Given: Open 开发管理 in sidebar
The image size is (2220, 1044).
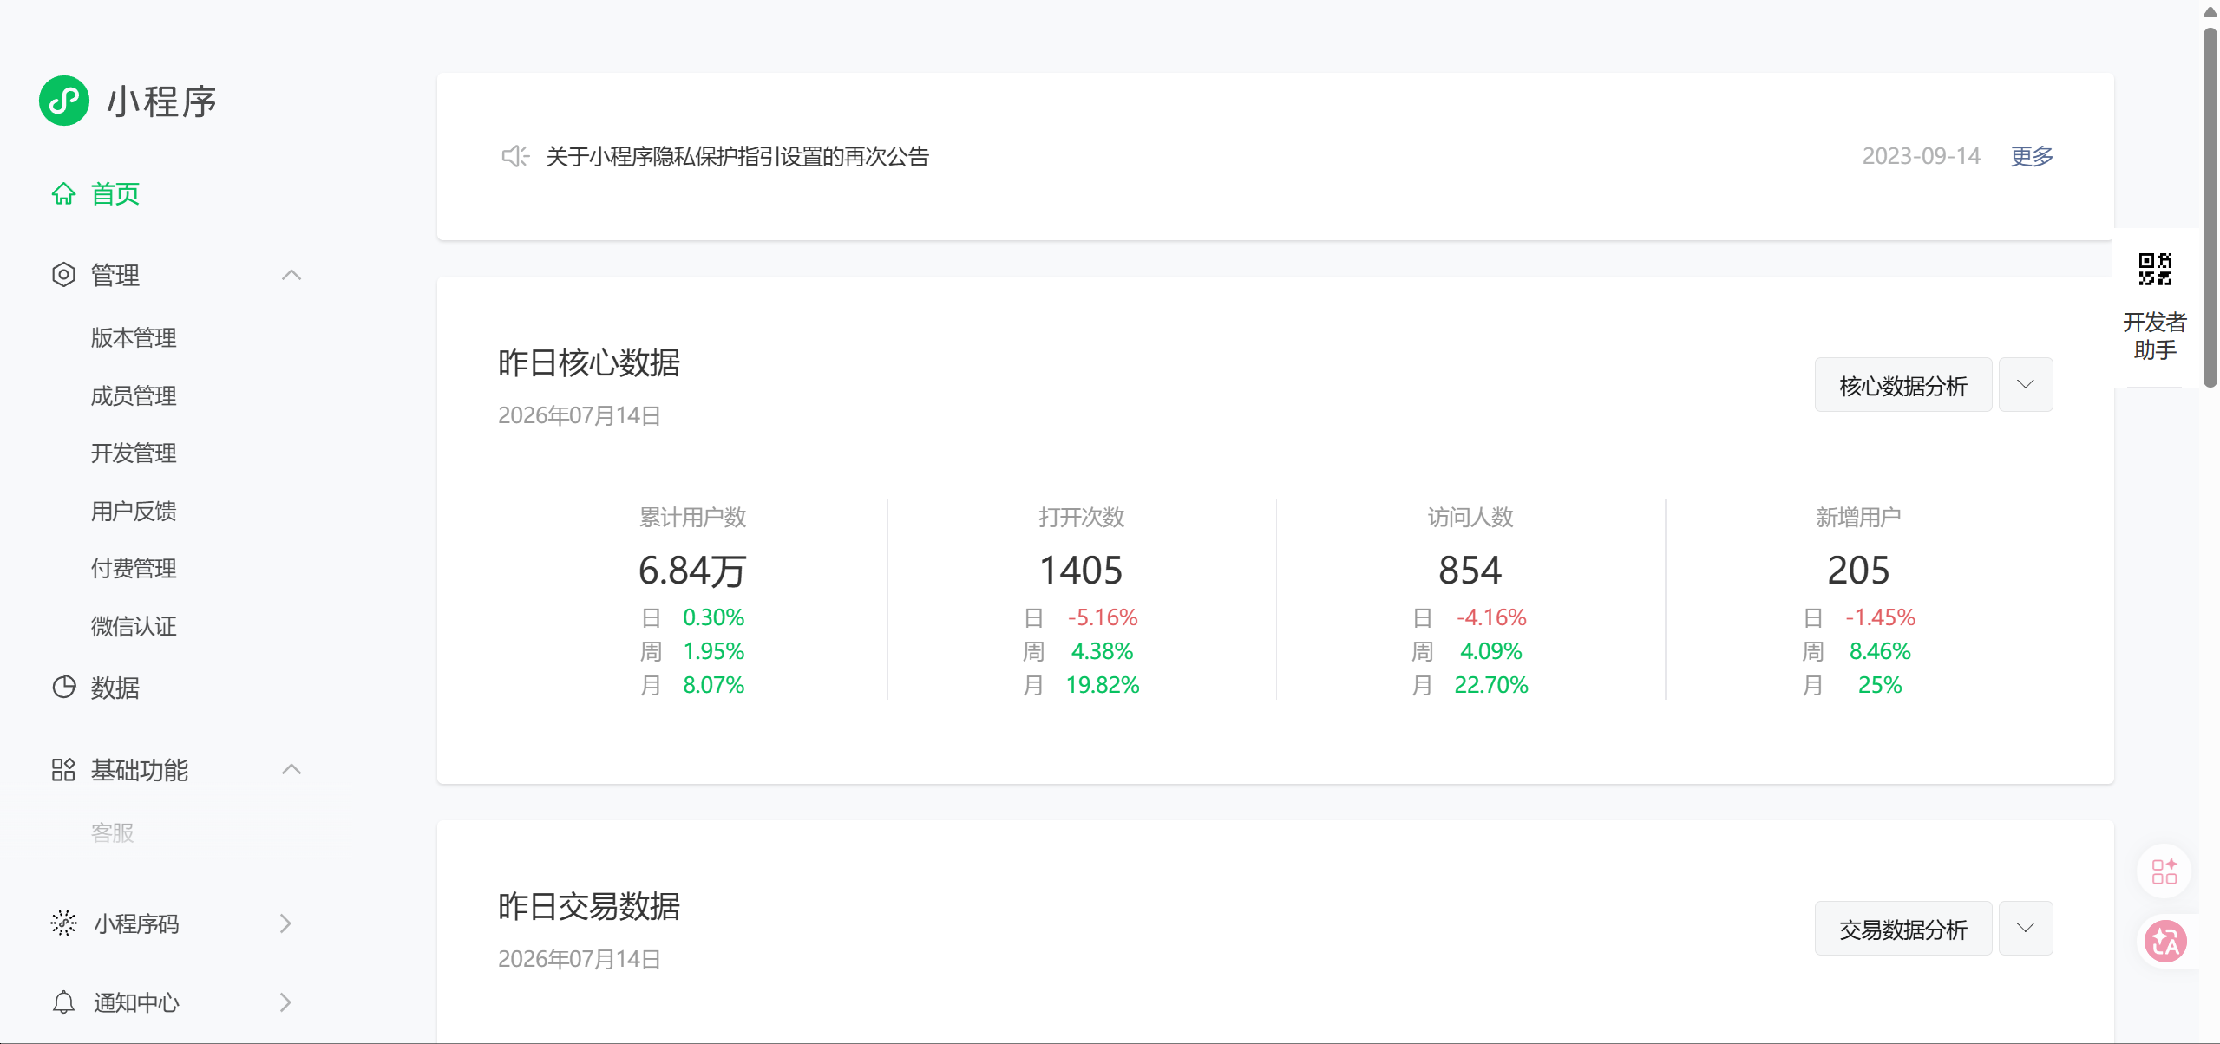Looking at the screenshot, I should 134,453.
